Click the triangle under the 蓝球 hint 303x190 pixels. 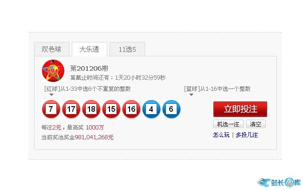(191, 95)
